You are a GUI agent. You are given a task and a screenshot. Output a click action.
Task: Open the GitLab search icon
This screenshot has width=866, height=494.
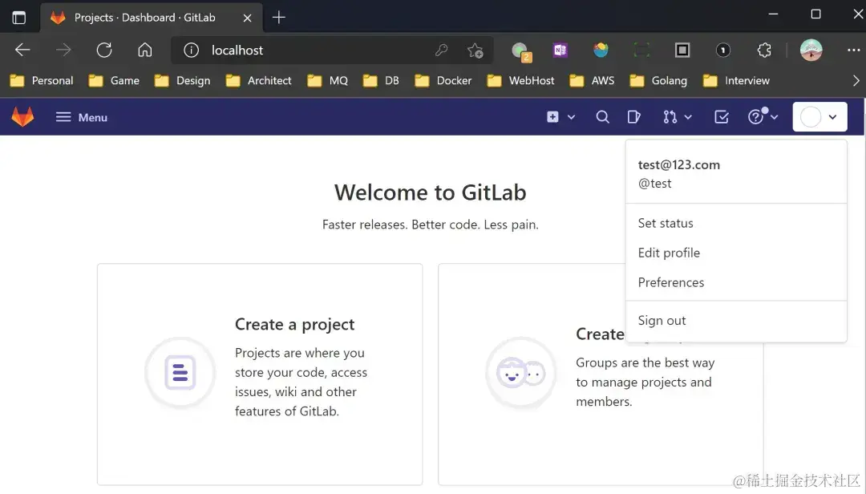[x=602, y=116]
